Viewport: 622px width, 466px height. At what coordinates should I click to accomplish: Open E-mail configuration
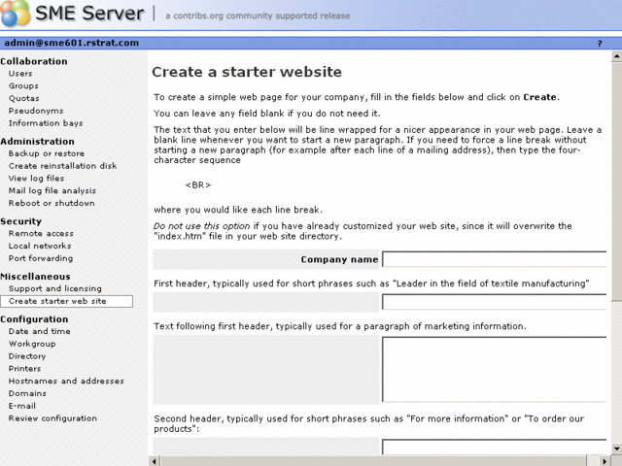pyautogui.click(x=22, y=406)
